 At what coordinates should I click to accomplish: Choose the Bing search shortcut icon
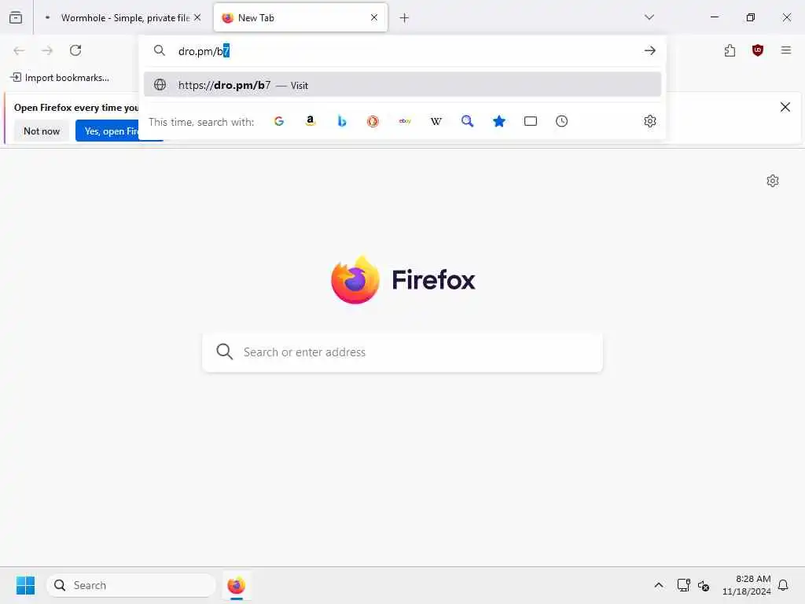pyautogui.click(x=342, y=121)
